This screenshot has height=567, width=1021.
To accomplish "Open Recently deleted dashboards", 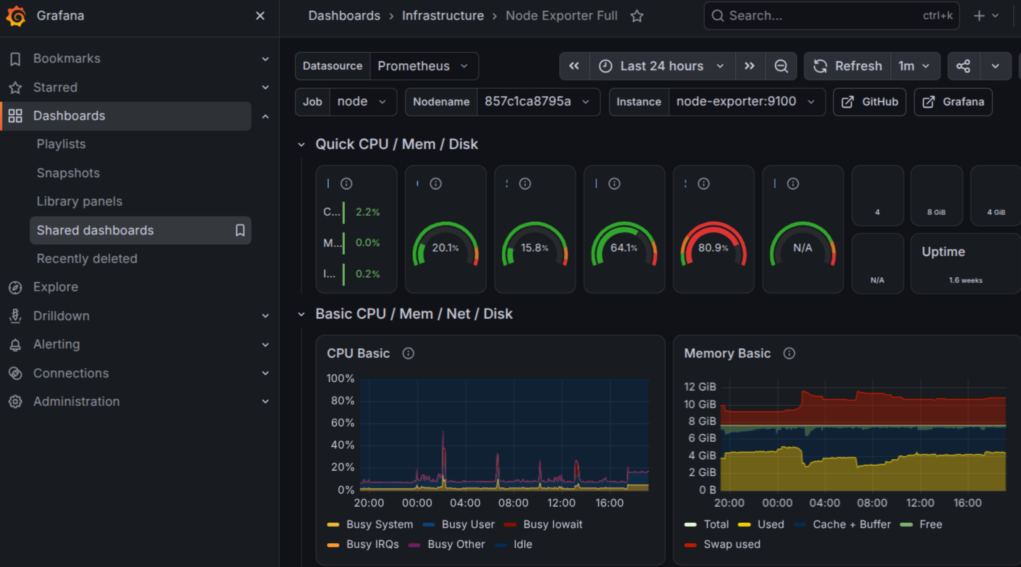I will click(x=87, y=258).
